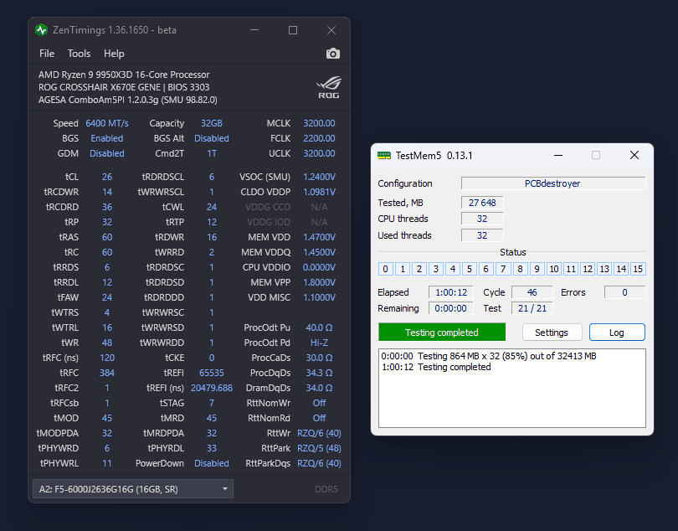Image resolution: width=678 pixels, height=531 pixels.
Task: Click the DDR5 label in ZenTimings
Action: tap(326, 489)
